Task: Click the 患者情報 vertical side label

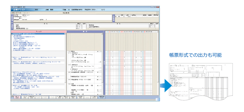Action: click(x=12, y=18)
